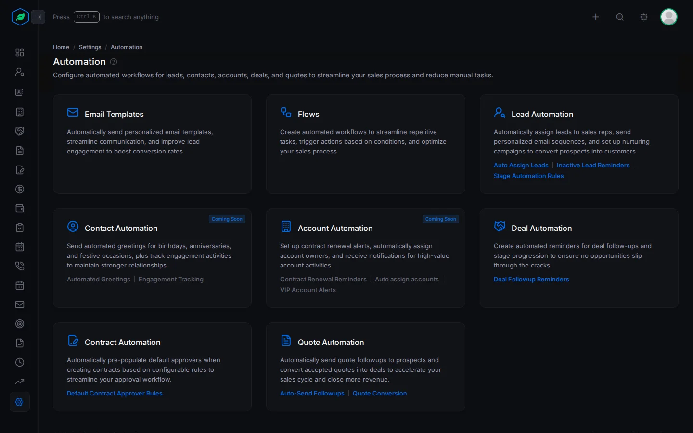Go to Home breadcrumb

(x=61, y=47)
